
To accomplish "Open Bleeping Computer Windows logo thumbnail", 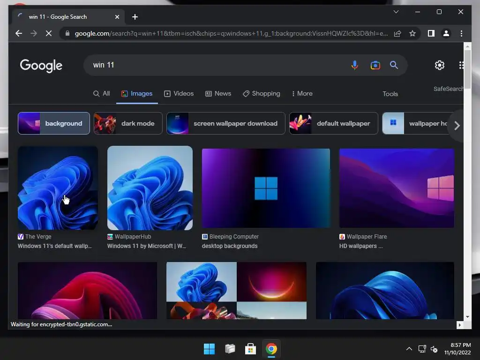I will (266, 188).
